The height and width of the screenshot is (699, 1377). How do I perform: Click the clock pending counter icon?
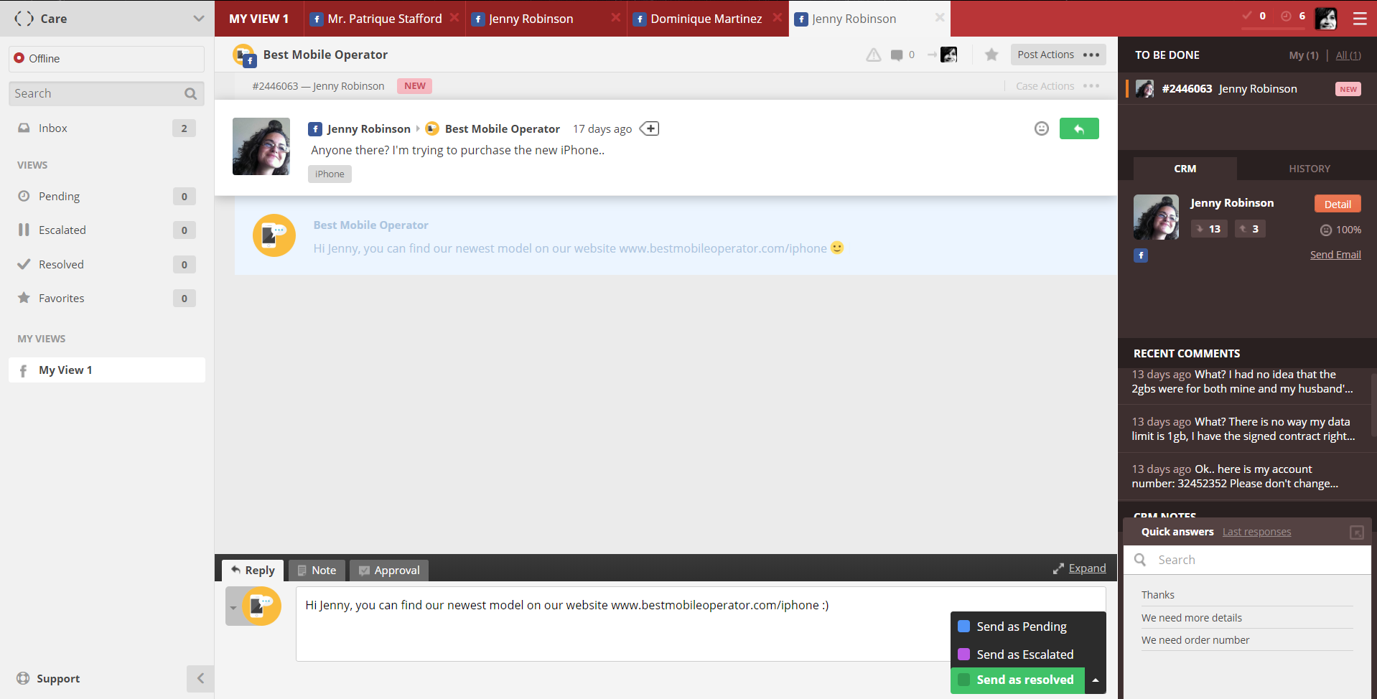pos(1286,16)
